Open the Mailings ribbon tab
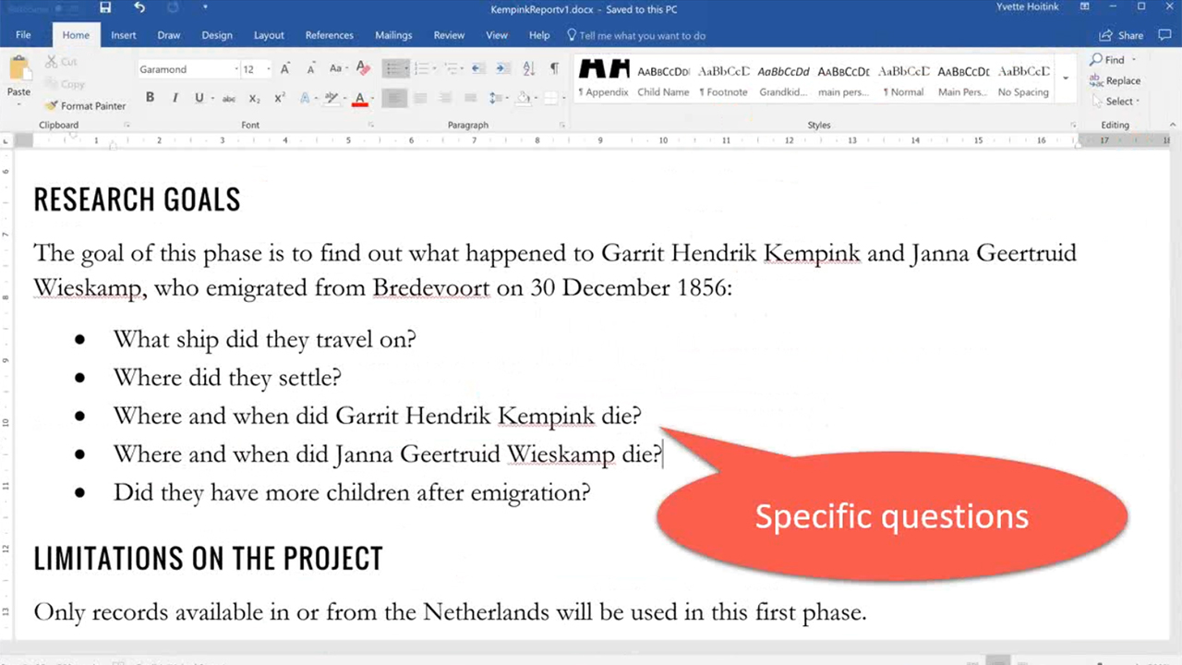Screen dimensions: 1182x665 tap(393, 35)
